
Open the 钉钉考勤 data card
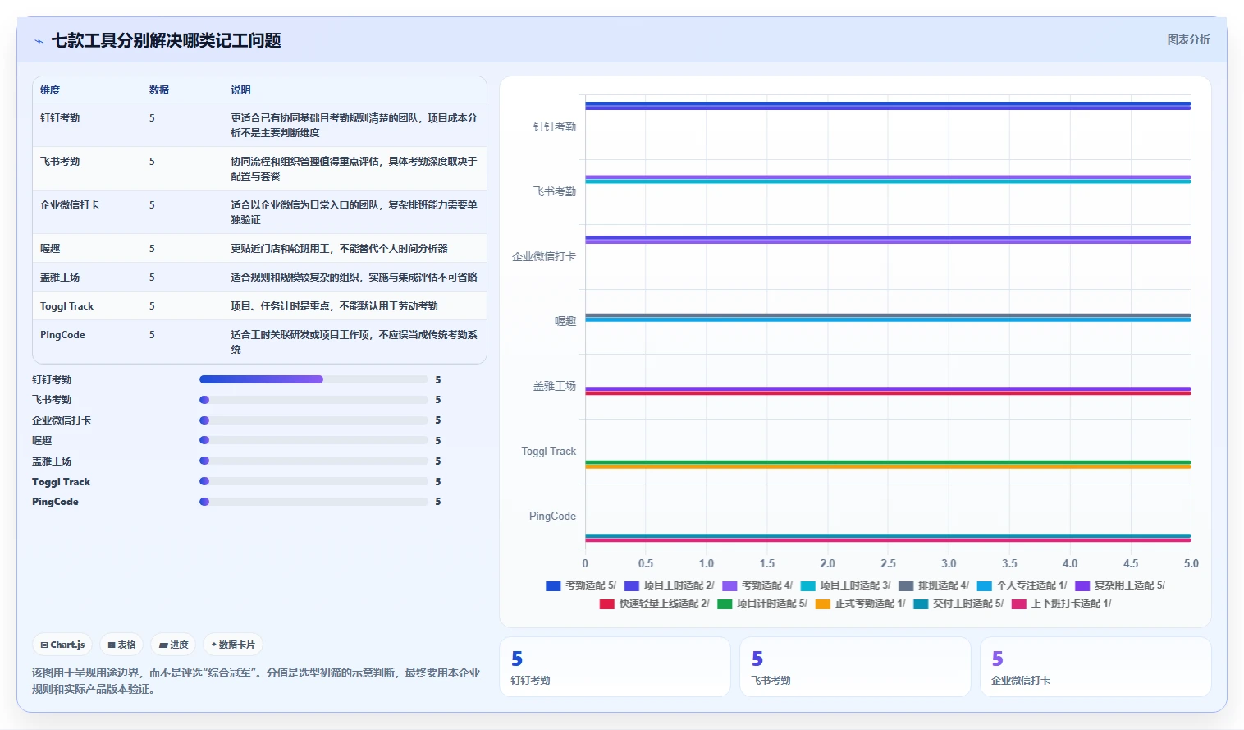pyautogui.click(x=615, y=667)
